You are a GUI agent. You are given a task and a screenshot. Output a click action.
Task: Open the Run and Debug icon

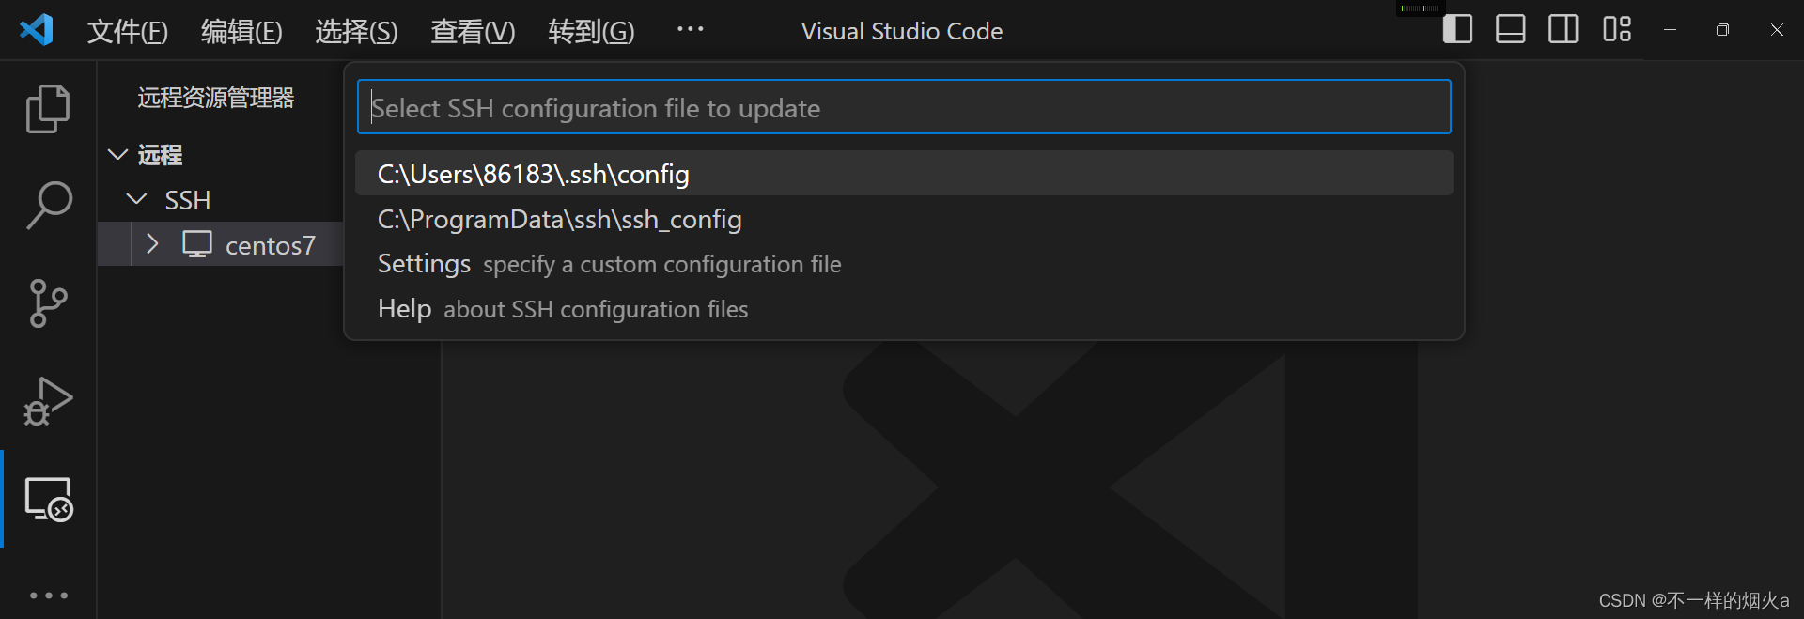click(48, 401)
